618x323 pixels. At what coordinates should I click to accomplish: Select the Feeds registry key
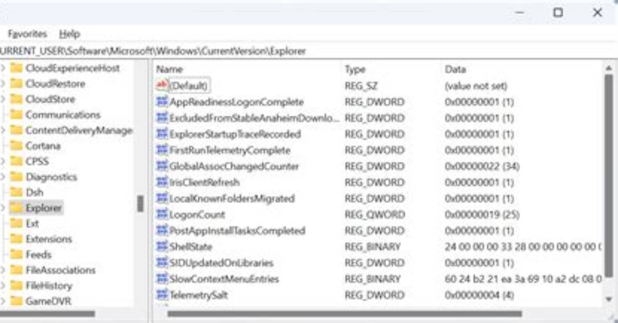[39, 255]
